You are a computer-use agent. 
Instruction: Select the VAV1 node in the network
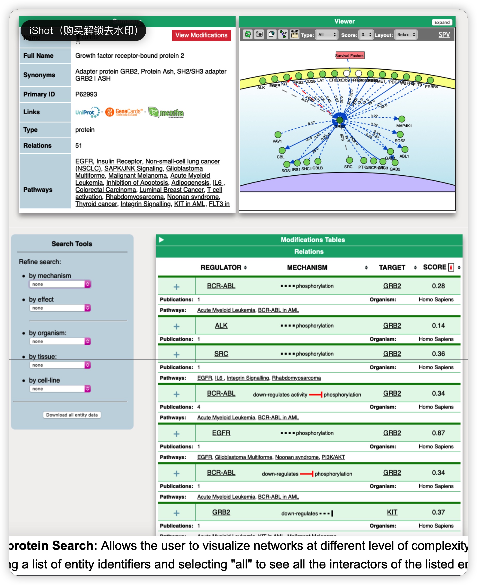(x=278, y=134)
